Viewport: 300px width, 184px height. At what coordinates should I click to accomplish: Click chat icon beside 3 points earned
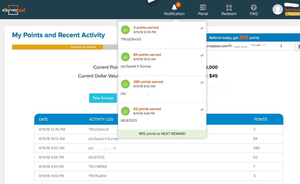[x=125, y=30]
